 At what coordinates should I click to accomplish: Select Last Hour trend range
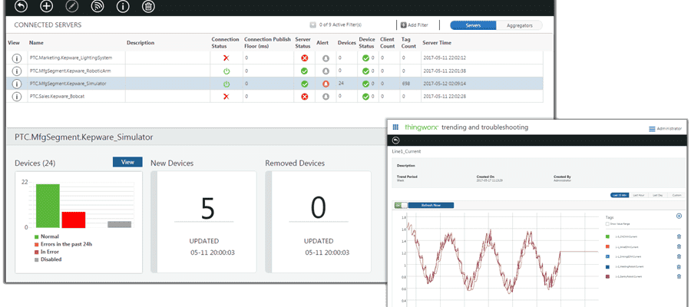click(x=639, y=195)
